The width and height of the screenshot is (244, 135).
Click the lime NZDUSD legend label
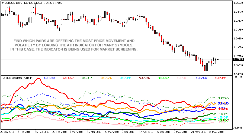click(163, 78)
